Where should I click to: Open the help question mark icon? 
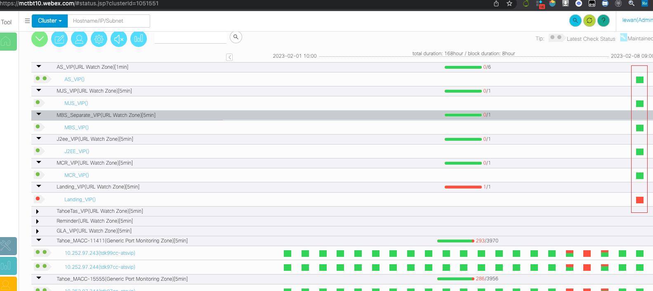coord(603,20)
